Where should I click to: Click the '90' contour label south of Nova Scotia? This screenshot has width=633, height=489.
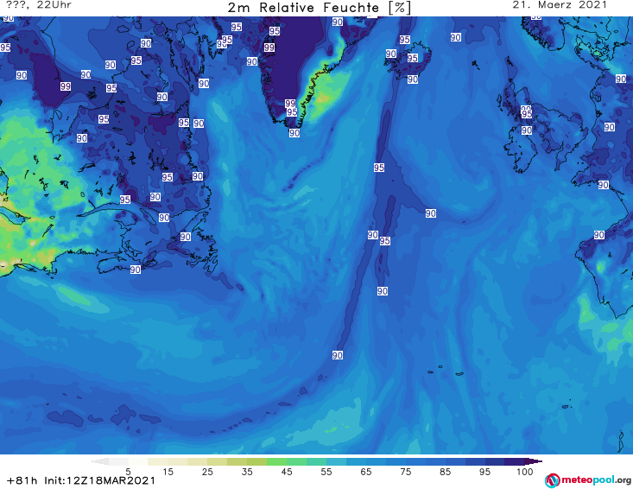coord(136,270)
